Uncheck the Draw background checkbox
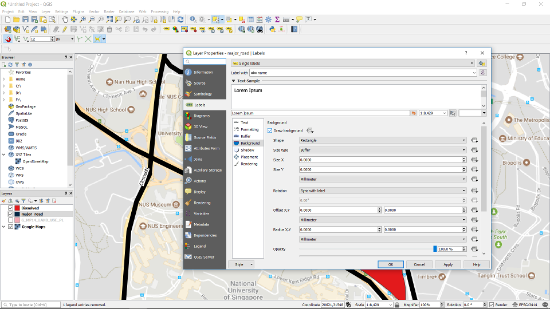Image resolution: width=550 pixels, height=309 pixels. (x=270, y=130)
